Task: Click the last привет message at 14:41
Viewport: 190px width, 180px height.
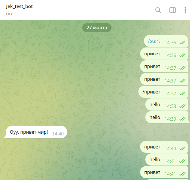Action: [164, 172]
